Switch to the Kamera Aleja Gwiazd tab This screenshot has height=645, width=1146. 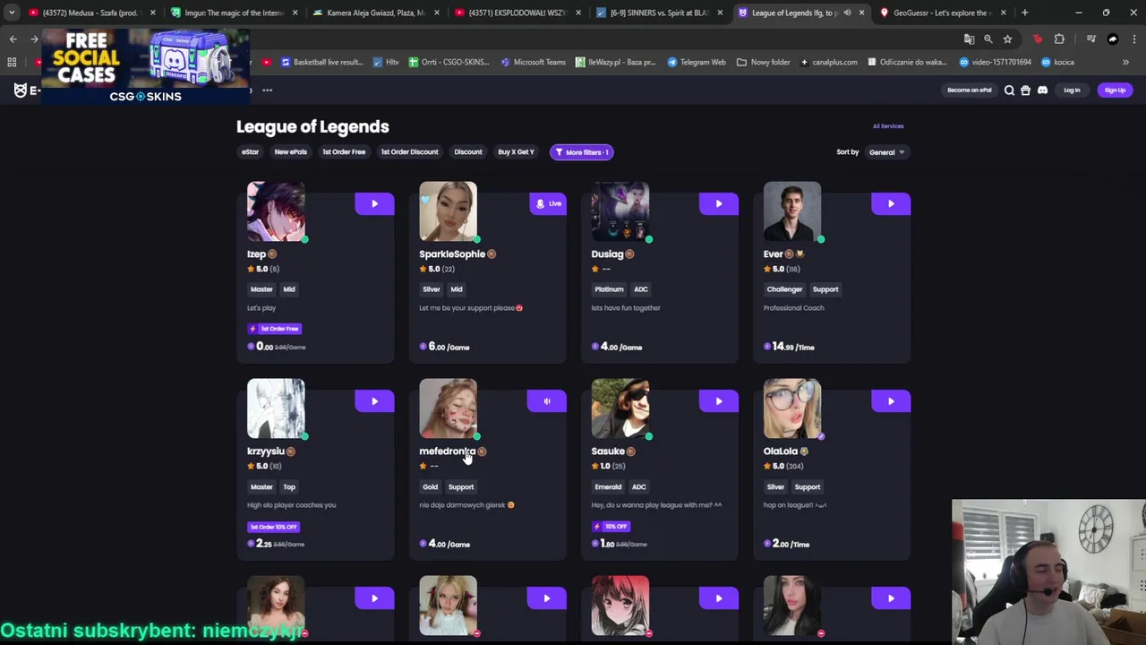(x=375, y=13)
